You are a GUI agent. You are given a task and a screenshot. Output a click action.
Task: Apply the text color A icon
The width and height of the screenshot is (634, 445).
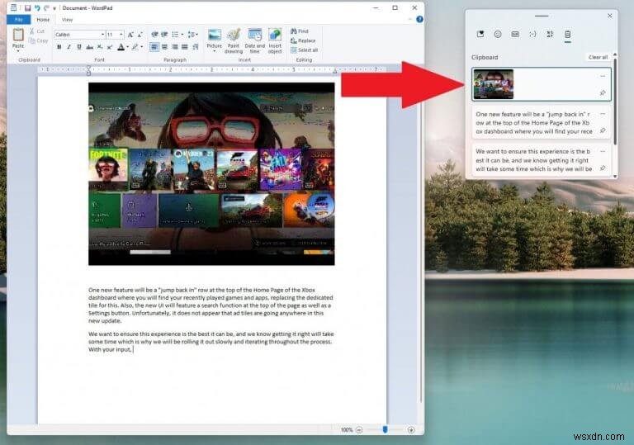click(121, 47)
